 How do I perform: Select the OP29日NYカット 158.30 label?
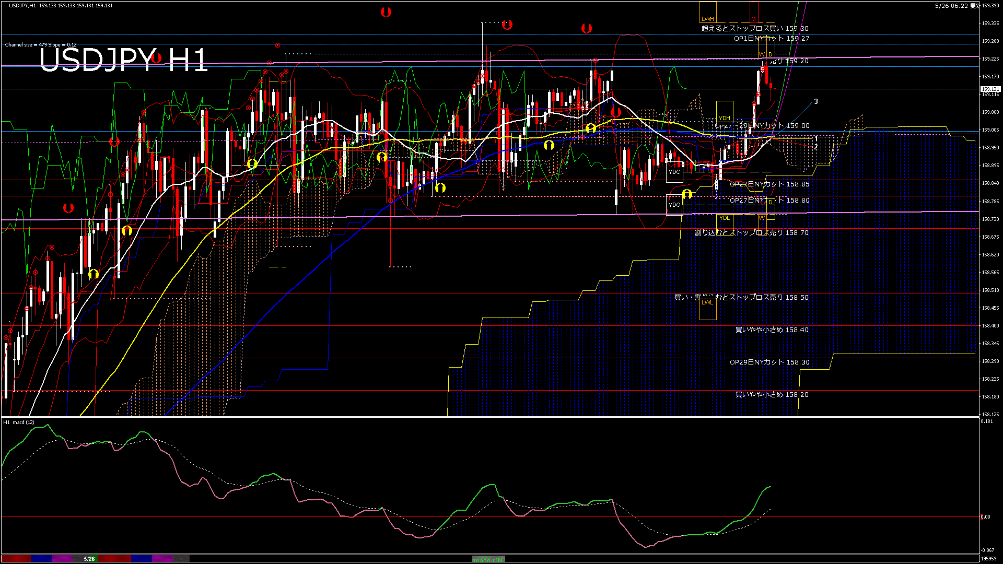click(x=769, y=362)
